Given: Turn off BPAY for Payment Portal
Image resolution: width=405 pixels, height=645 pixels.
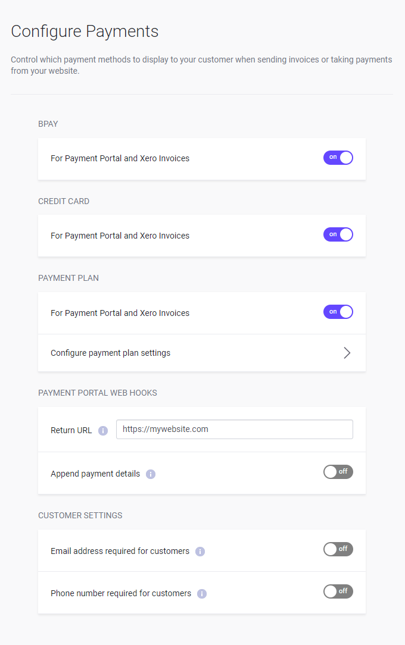Looking at the screenshot, I should coord(338,158).
